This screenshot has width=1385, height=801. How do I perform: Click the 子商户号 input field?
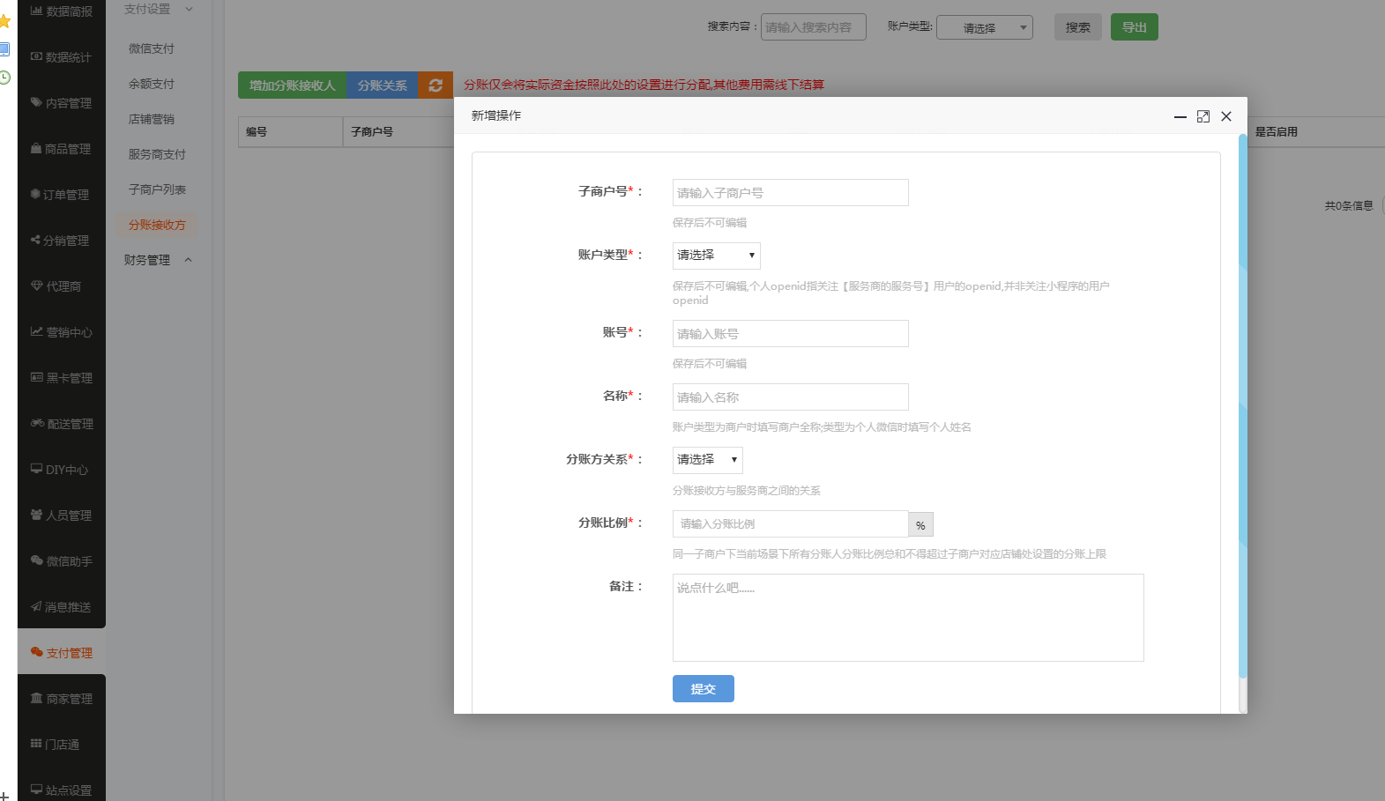coord(790,193)
